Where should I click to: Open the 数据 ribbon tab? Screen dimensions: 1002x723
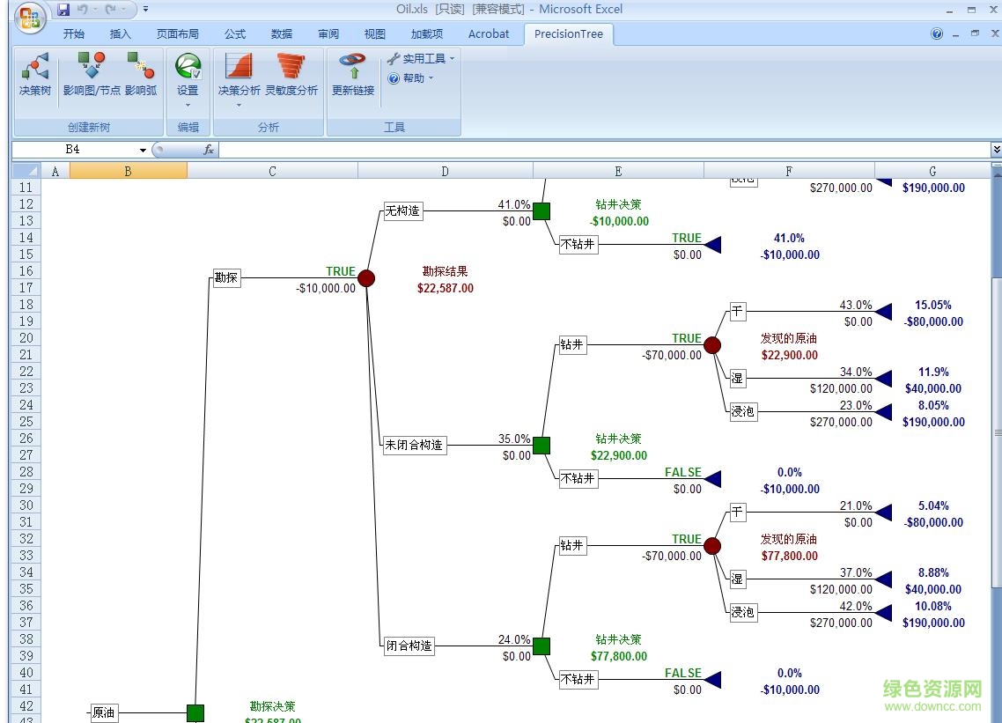click(281, 34)
